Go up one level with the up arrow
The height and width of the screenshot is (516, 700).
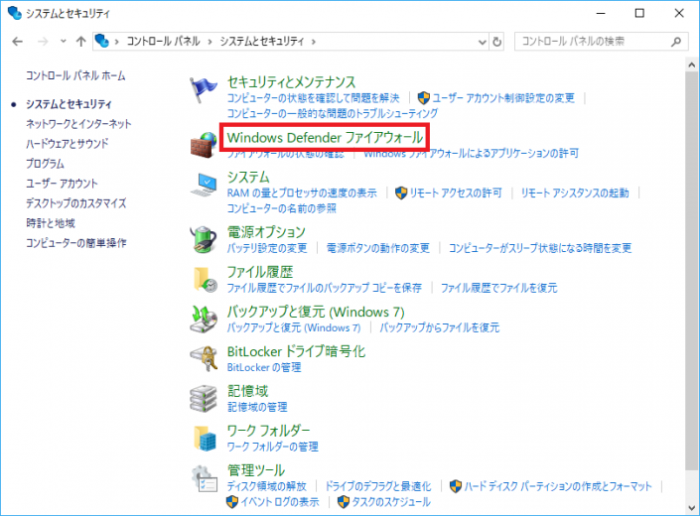80,42
